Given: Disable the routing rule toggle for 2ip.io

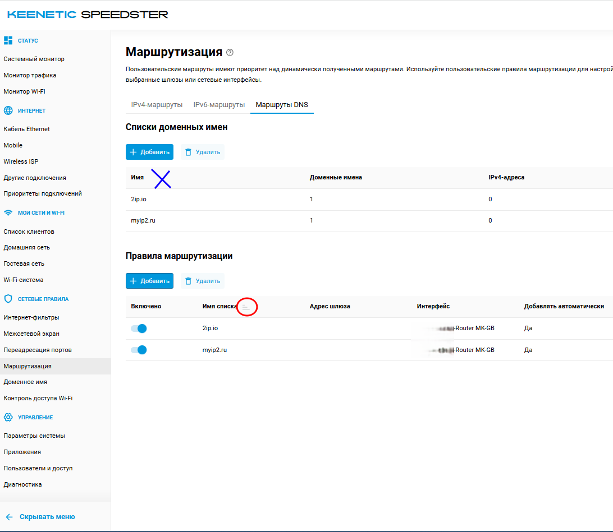Looking at the screenshot, I should [x=139, y=329].
